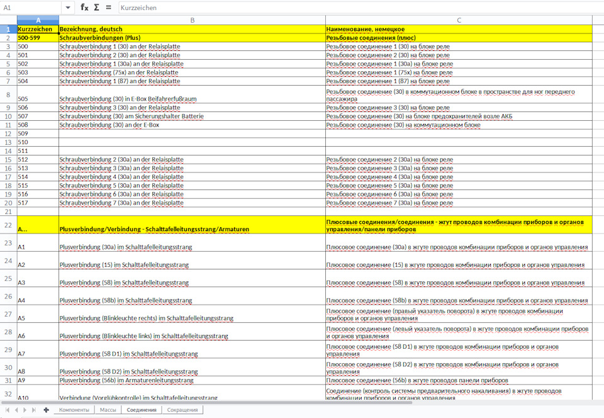Click cell 'Plusverbindung (58 D2) im Schalttafelleitungsstrang'
604x418 pixels.
coord(192,367)
